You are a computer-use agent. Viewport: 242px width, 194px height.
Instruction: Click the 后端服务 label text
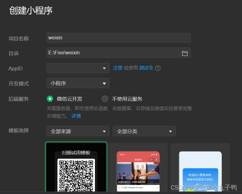(18, 99)
